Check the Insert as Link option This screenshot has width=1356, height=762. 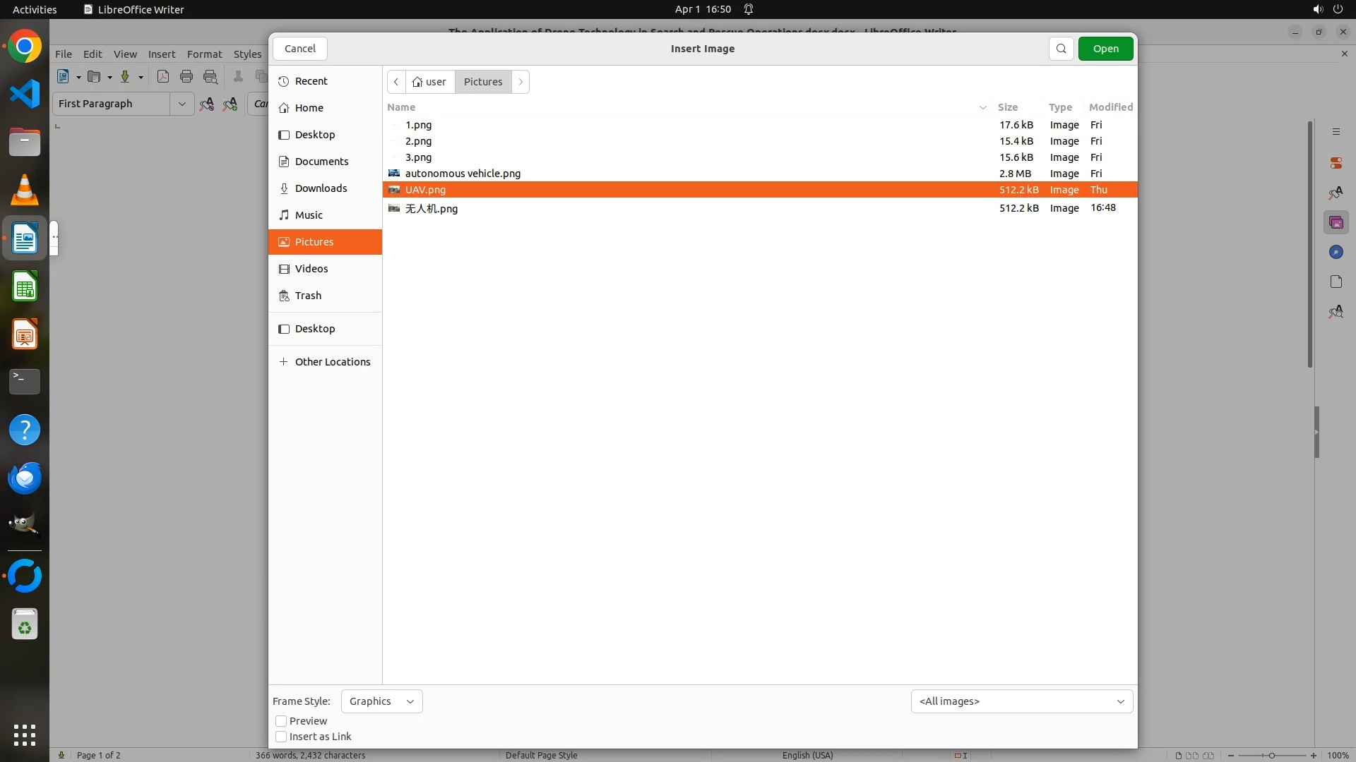pos(281,737)
